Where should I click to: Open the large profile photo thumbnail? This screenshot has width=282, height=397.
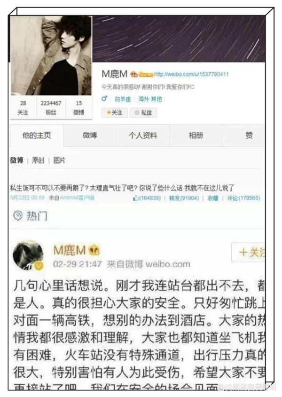[x=51, y=56]
